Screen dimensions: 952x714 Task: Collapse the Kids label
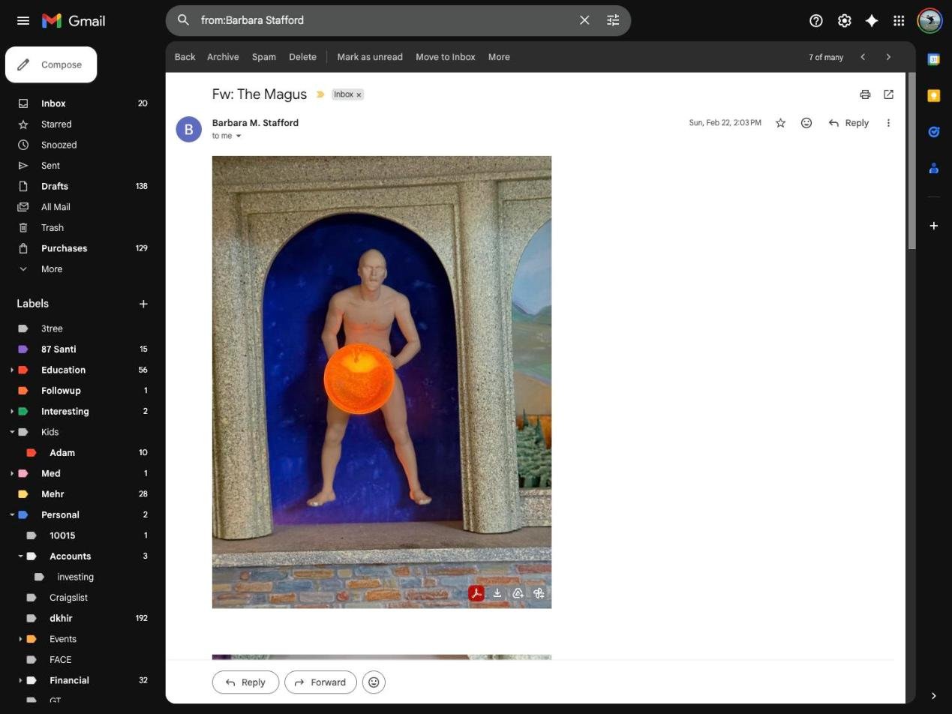pyautogui.click(x=12, y=432)
